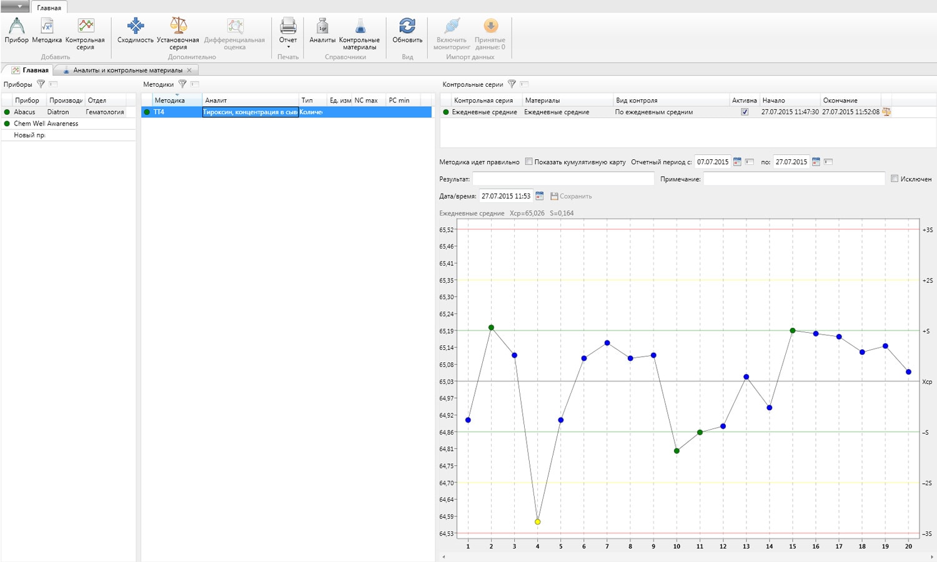
Task: Sort by Материалы column header
Action: pos(567,100)
